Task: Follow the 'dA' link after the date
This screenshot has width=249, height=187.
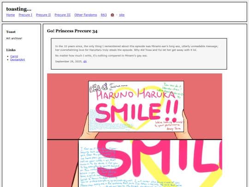Action: (85, 61)
